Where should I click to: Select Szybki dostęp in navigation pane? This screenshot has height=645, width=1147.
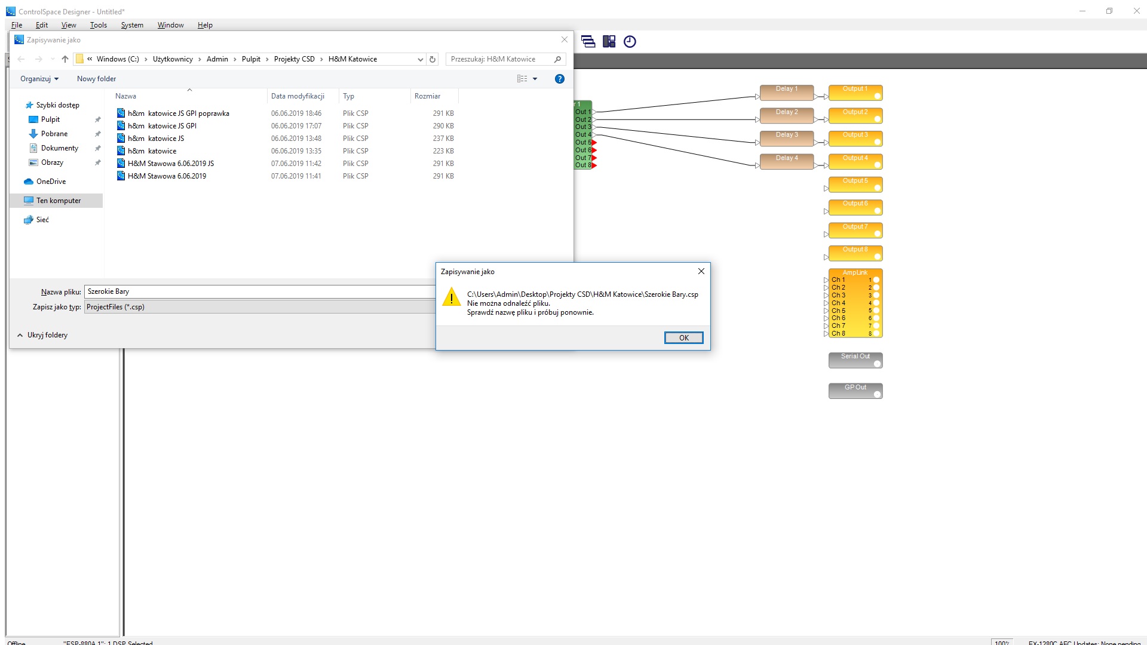click(57, 105)
